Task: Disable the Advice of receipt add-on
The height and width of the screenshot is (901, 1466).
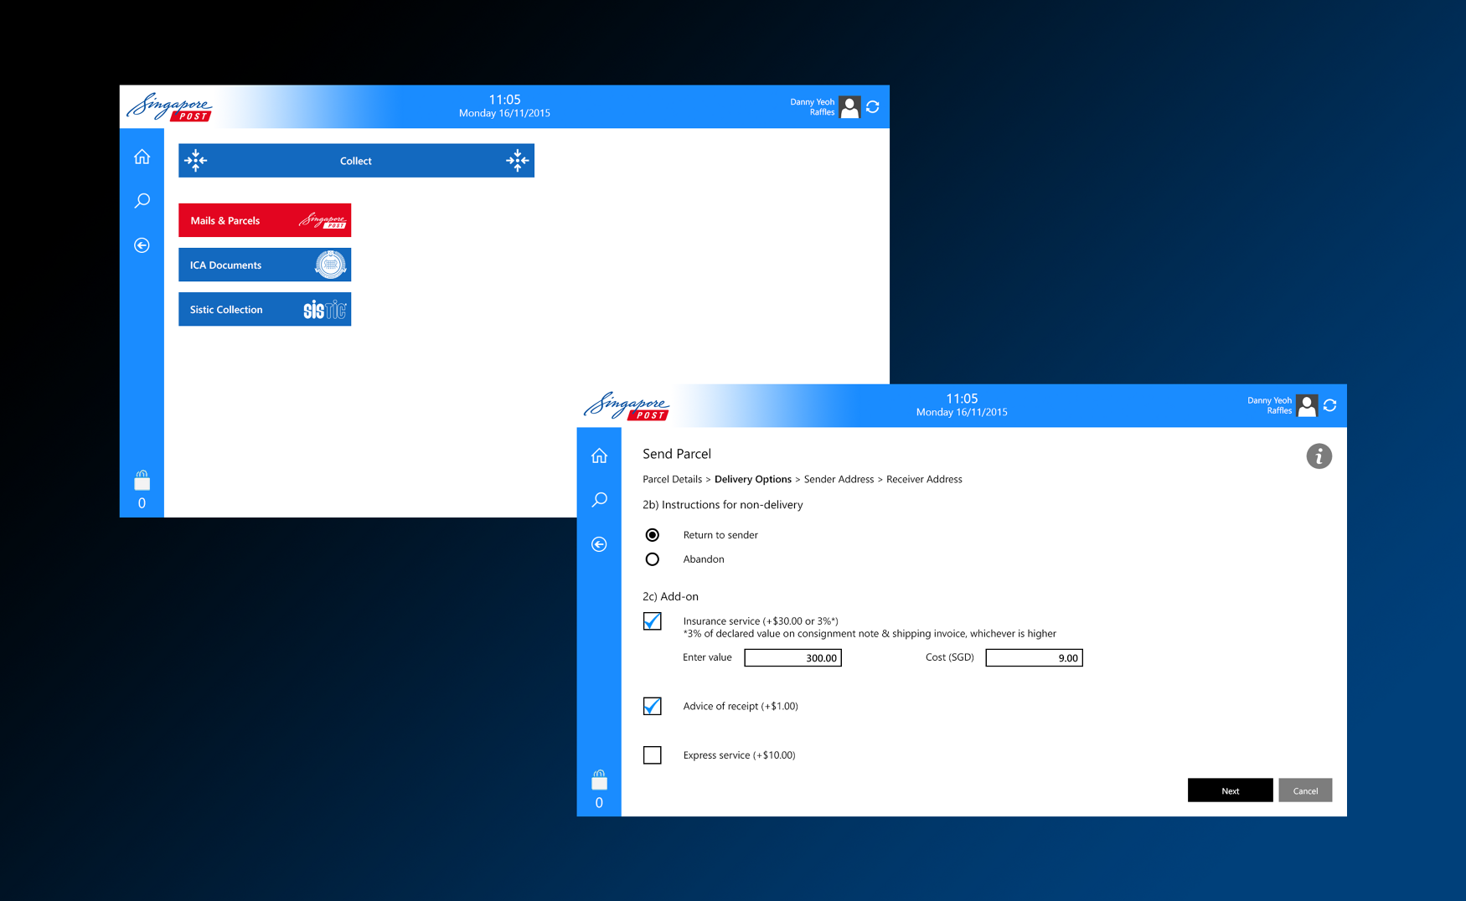Action: (653, 707)
